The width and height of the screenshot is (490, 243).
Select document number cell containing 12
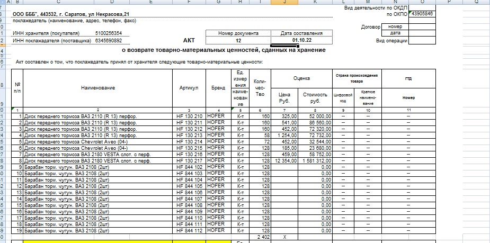pos(238,40)
